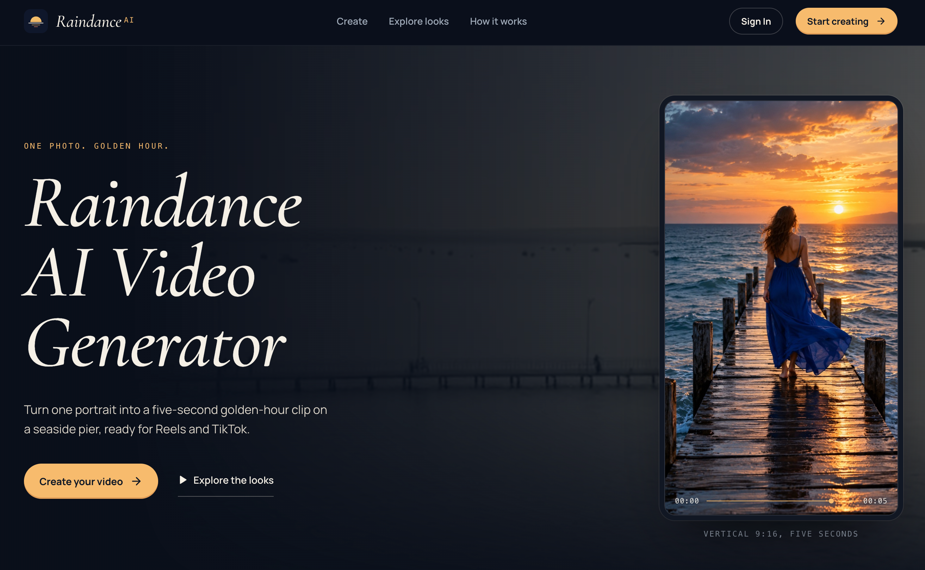Open the How it works nav item
The image size is (925, 570).
[498, 21]
